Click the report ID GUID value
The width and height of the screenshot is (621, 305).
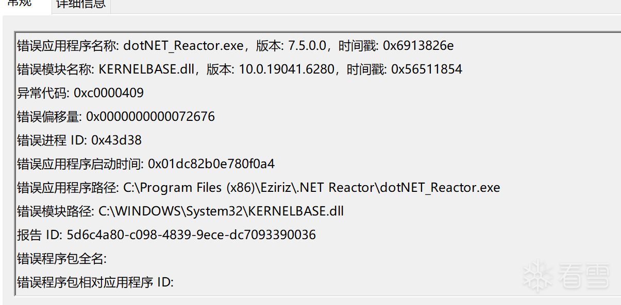(x=191, y=235)
